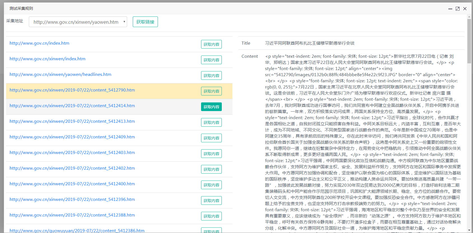Image resolution: width=473 pixels, height=233 pixels.
Task: Open the xinwen/index.htm link
Action: click(x=48, y=59)
